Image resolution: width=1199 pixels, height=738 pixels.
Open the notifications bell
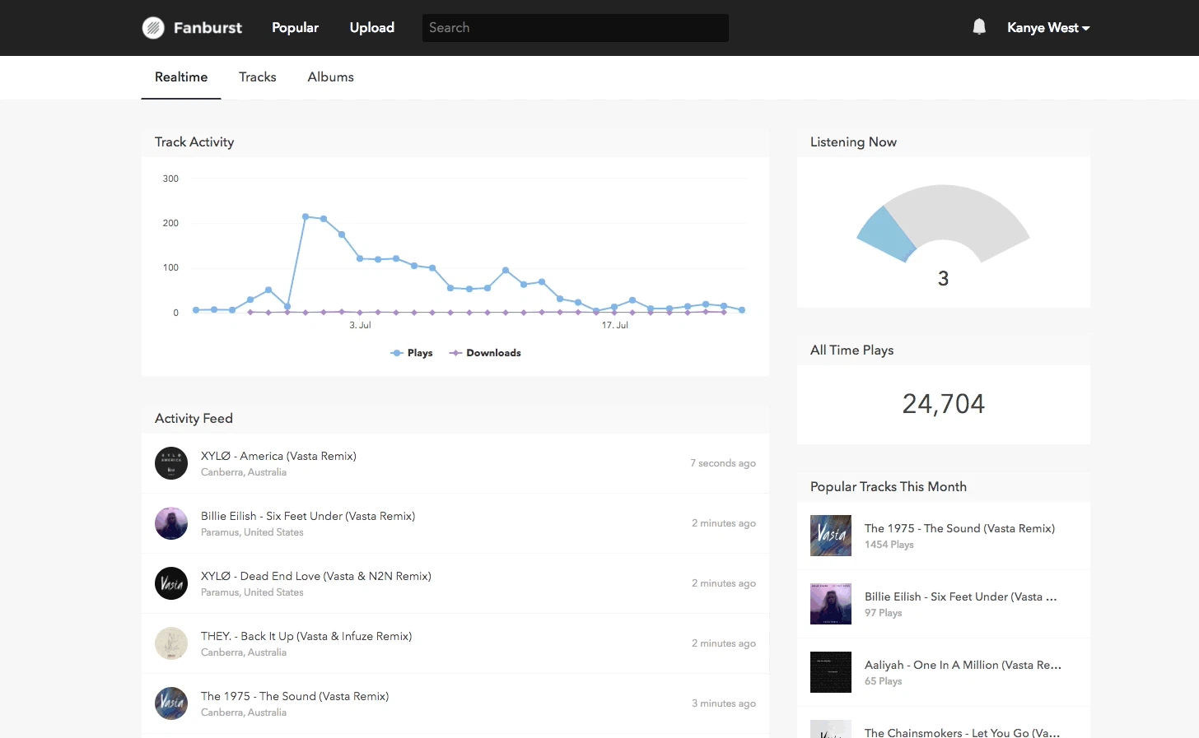click(x=979, y=27)
